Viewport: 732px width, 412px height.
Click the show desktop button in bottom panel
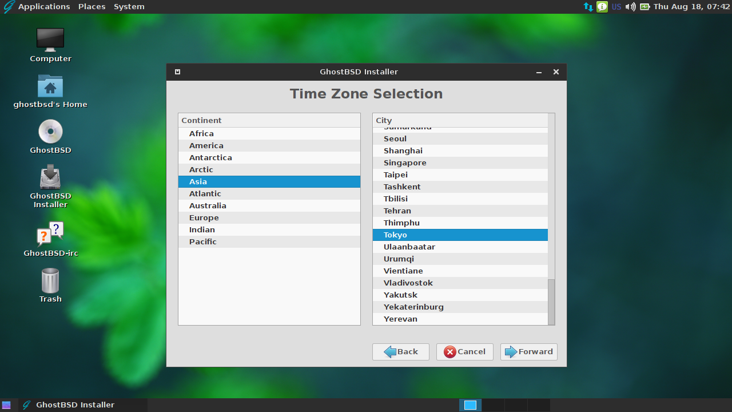[x=6, y=405]
